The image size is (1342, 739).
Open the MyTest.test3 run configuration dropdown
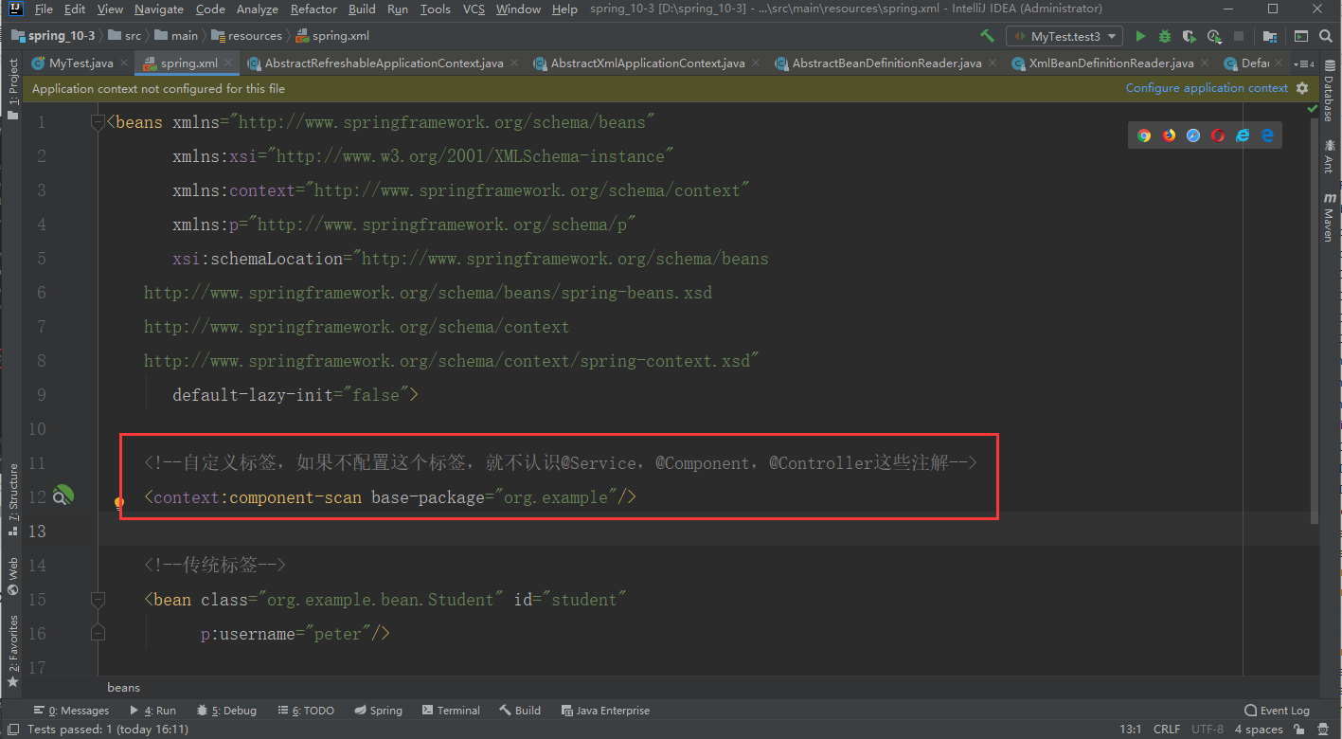pos(1065,36)
